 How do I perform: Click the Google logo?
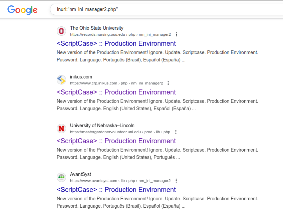tap(22, 10)
